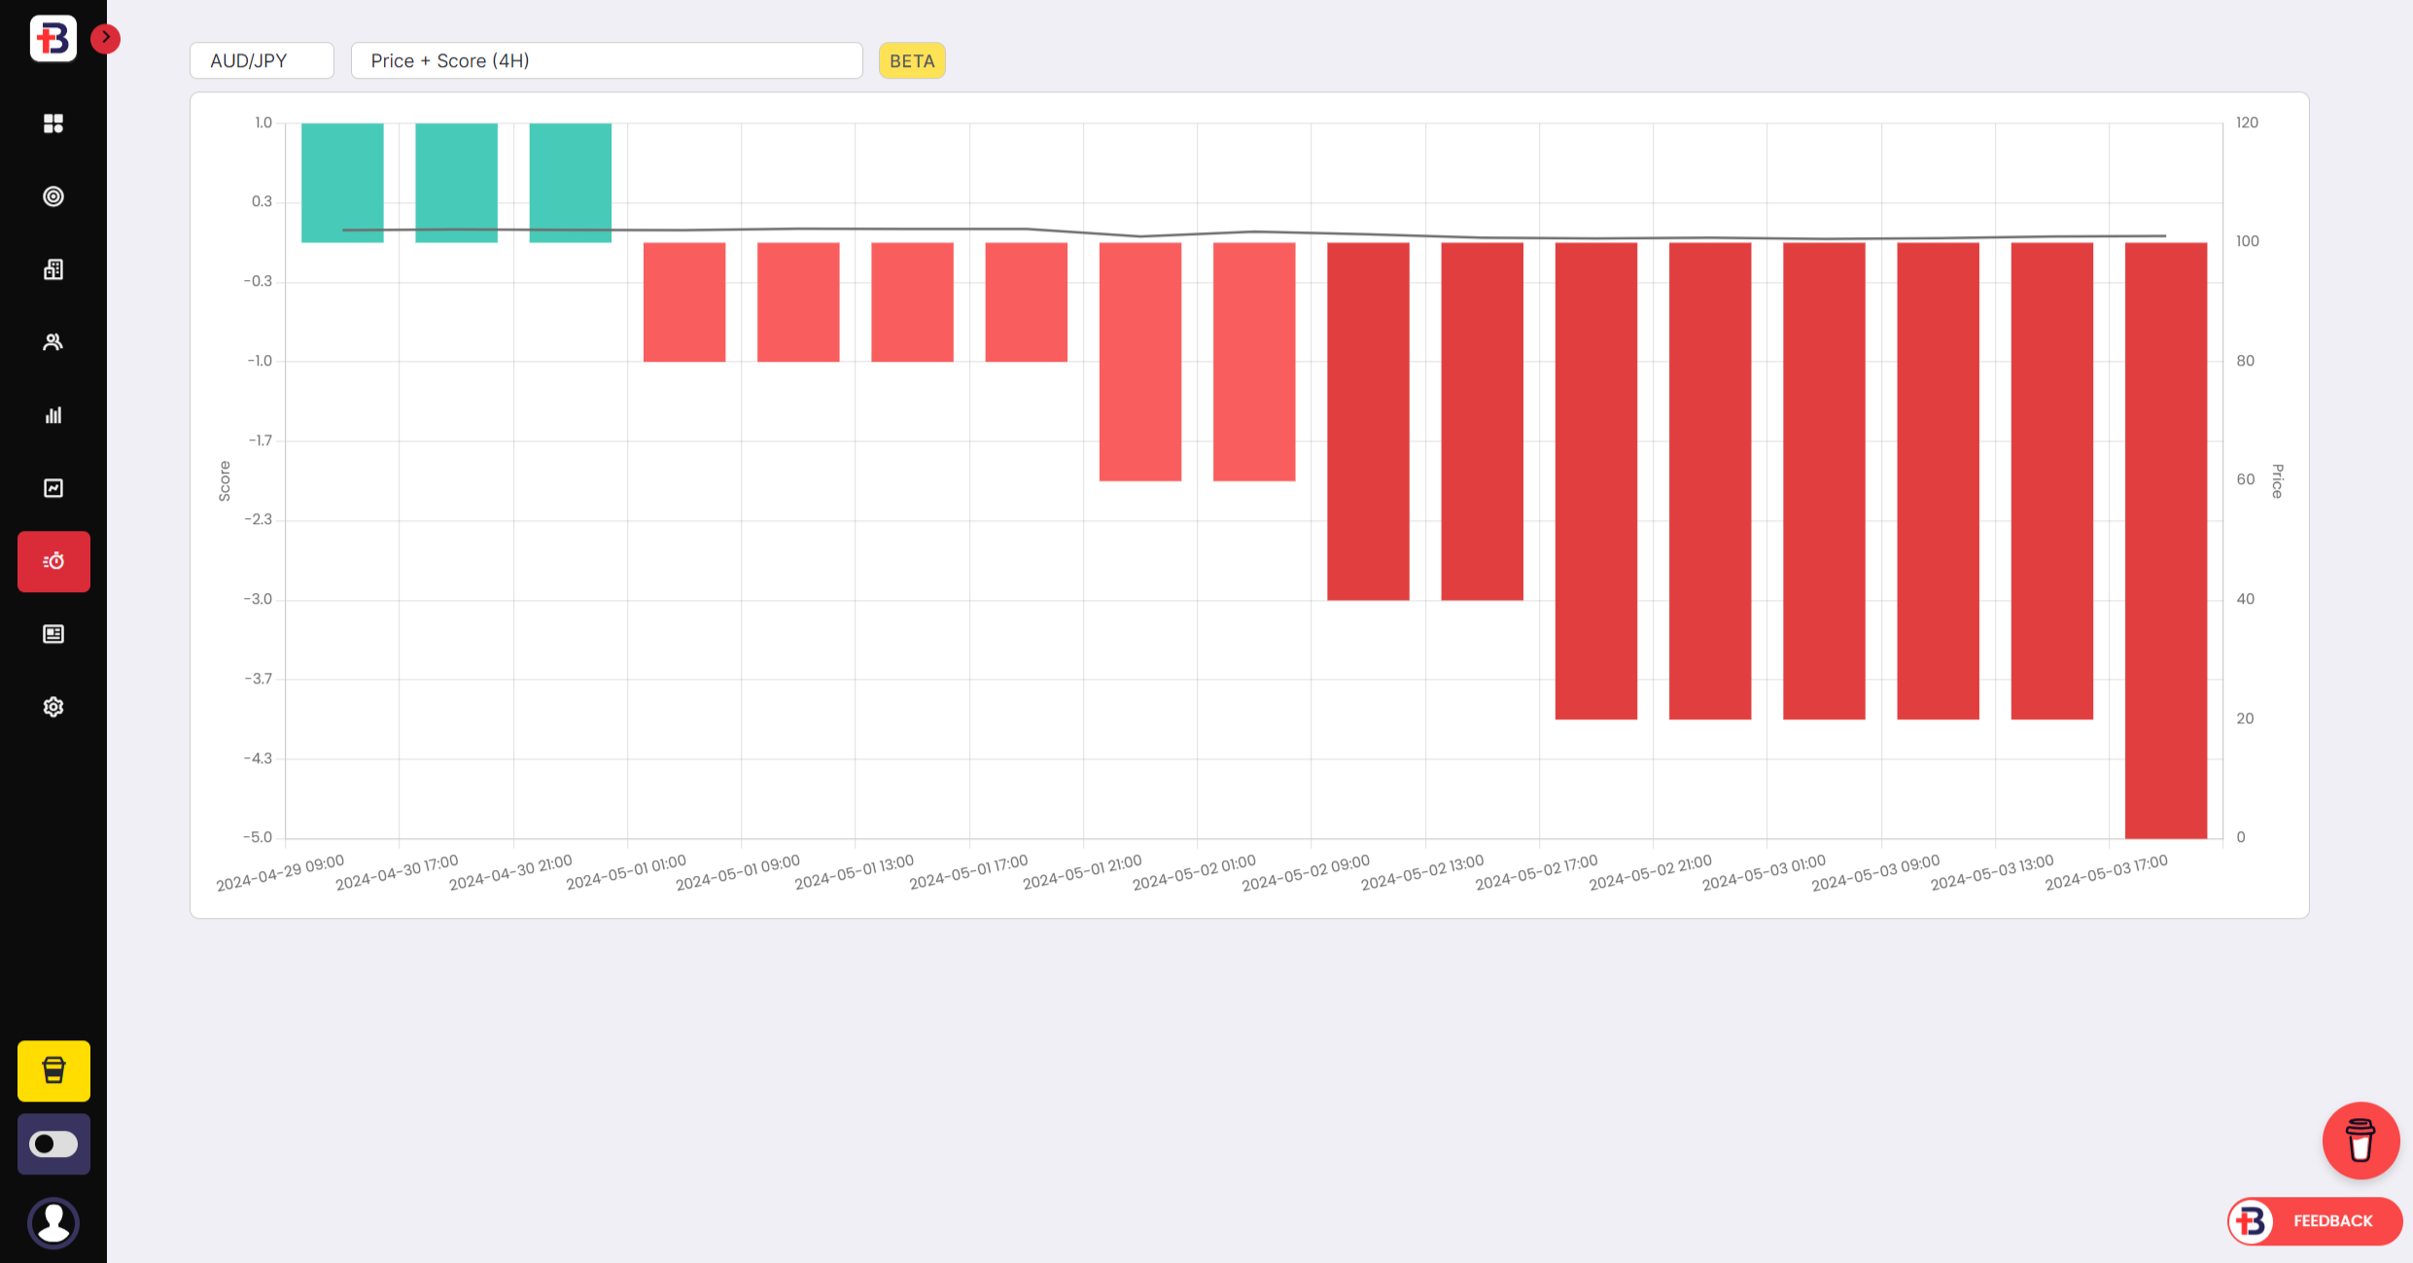
Task: Open the target circle icon
Action: point(53,196)
